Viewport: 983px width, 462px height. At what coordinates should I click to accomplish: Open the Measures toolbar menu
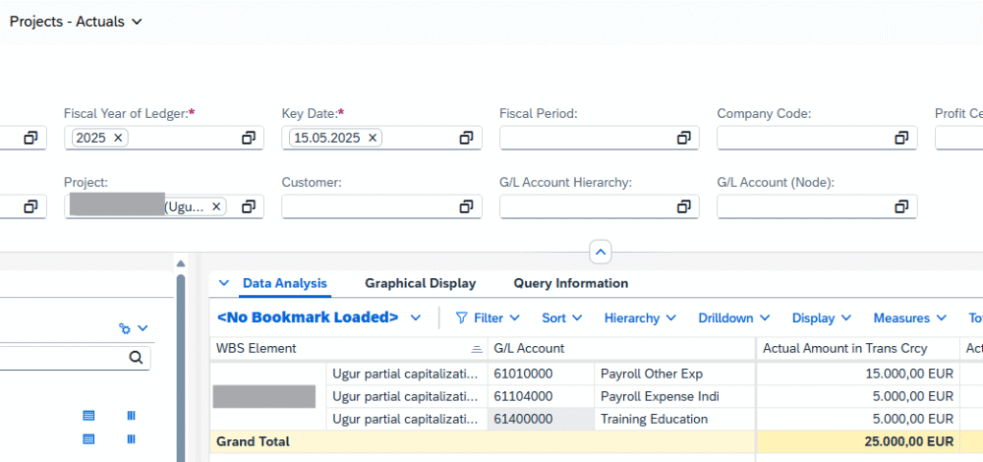click(x=908, y=318)
